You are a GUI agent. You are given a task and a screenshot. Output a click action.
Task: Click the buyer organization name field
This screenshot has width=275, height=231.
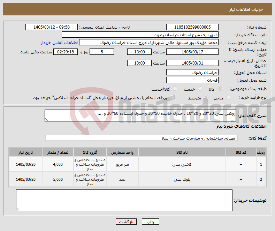pyautogui.click(x=140, y=35)
